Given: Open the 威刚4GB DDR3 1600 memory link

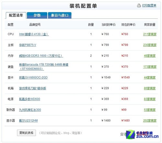Looking at the screenshot, I should click(41, 56).
